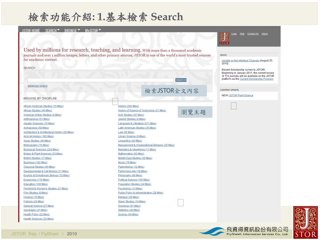Browse Finance (15 titles)
This screenshot has width=320, height=240.
[x=34, y=197]
